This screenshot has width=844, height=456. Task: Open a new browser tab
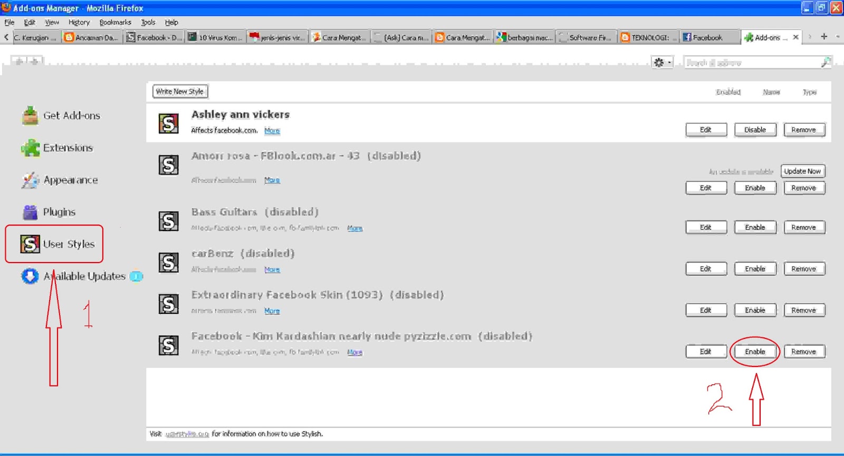[824, 36]
